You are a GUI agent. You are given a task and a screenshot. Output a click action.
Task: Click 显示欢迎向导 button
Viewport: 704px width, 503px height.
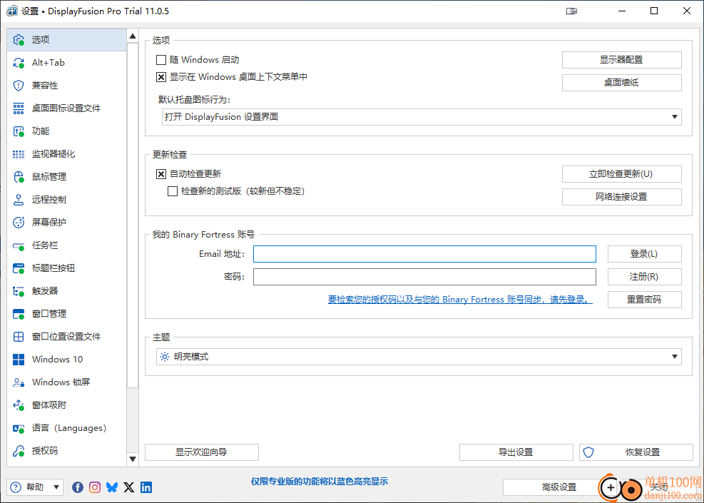(202, 452)
